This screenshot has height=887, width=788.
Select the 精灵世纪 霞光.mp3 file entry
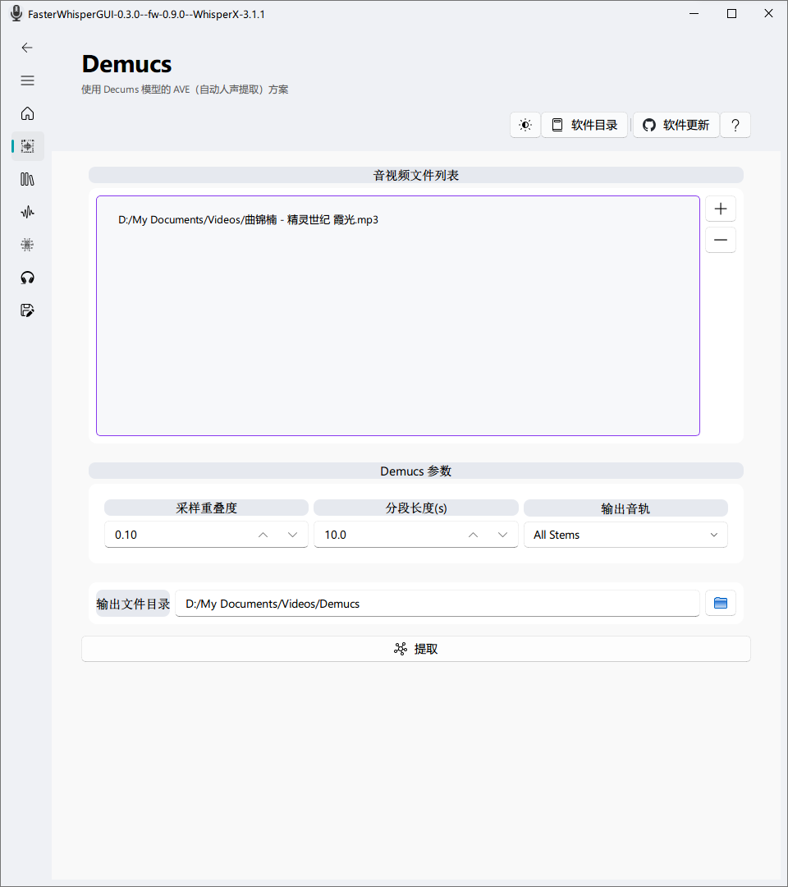(x=248, y=219)
